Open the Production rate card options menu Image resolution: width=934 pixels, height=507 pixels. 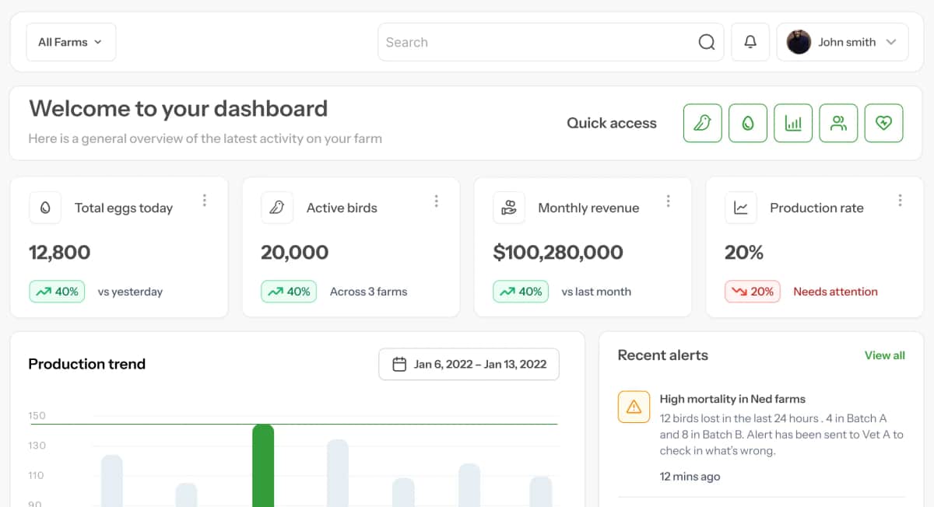(900, 201)
